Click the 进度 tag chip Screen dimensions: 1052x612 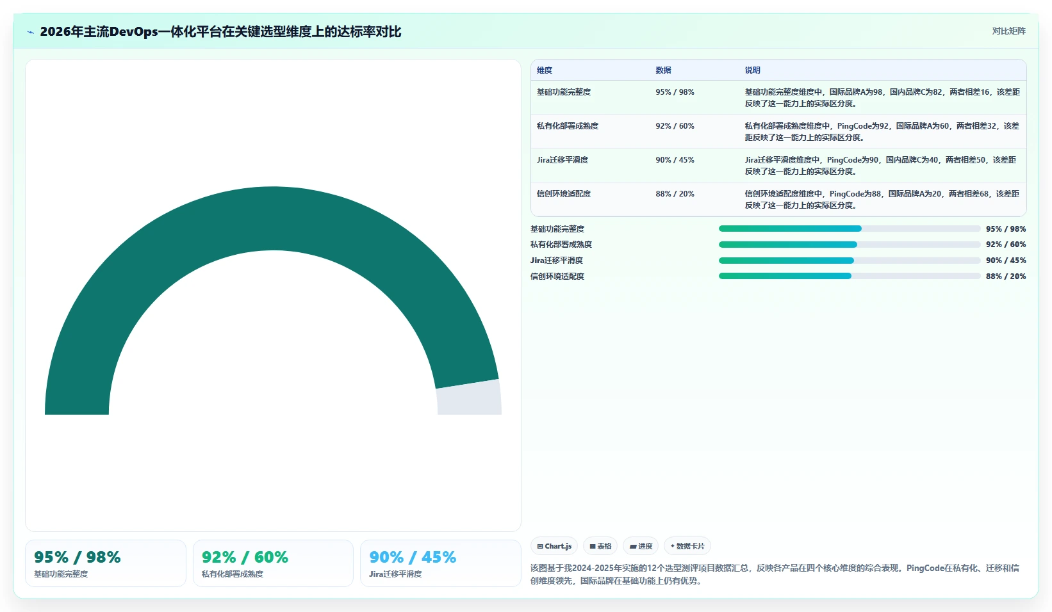coord(641,546)
